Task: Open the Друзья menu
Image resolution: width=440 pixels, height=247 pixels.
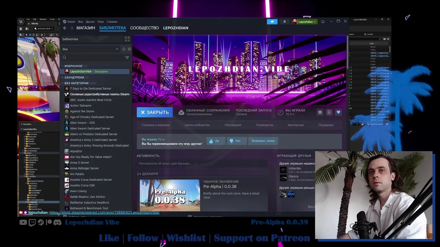Action: coord(90,22)
